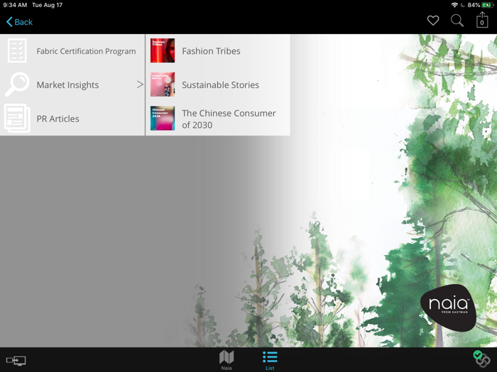This screenshot has height=372, width=497.
Task: Select Market Insights menu item
Action: (x=72, y=85)
